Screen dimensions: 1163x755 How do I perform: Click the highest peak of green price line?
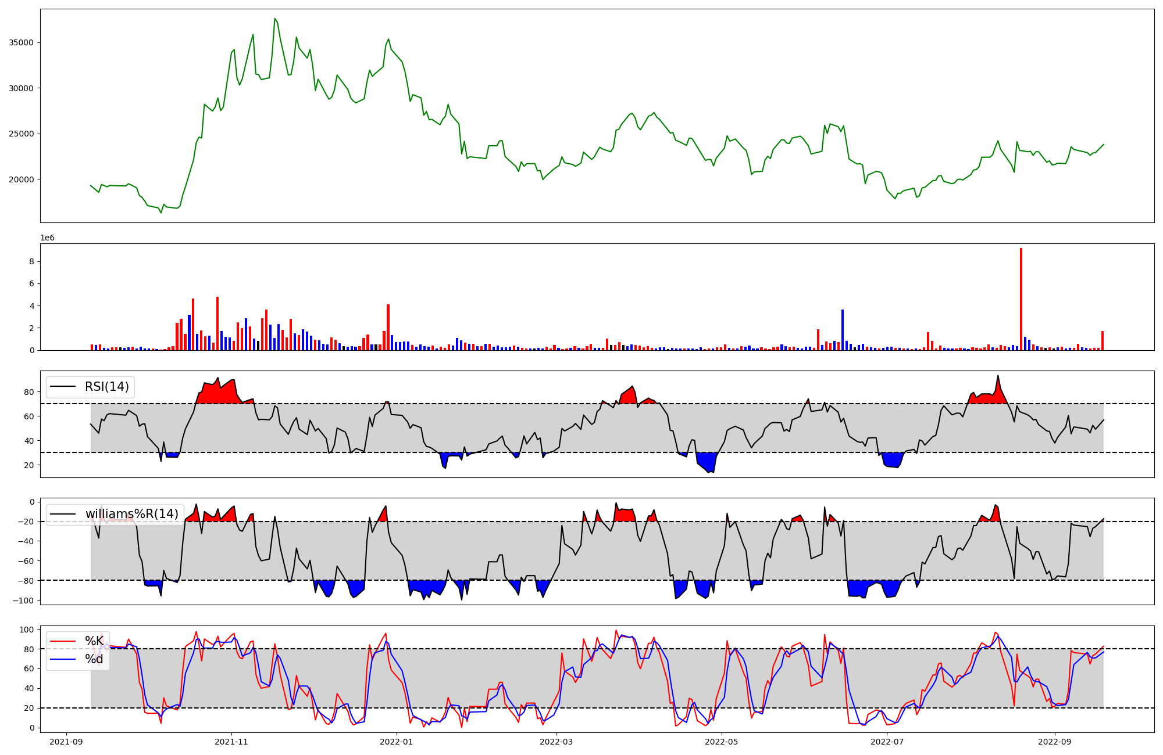tap(274, 19)
